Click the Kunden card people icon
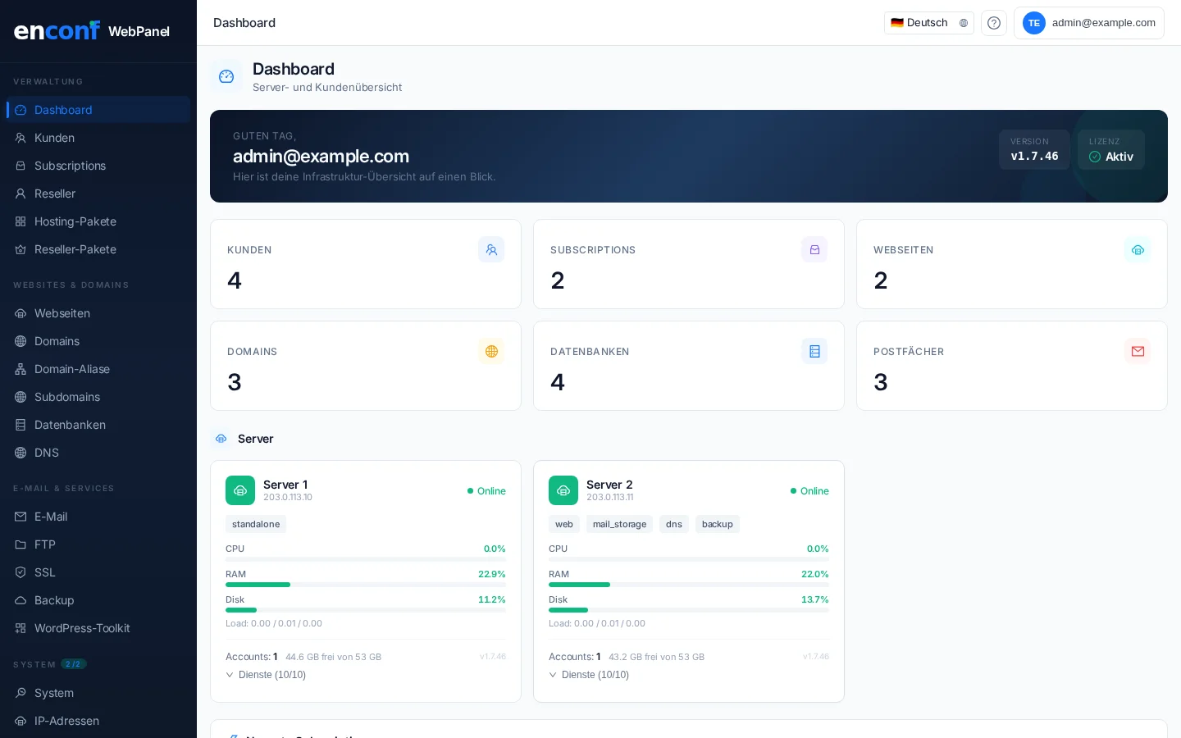Screen dimensions: 1181x738 point(491,249)
